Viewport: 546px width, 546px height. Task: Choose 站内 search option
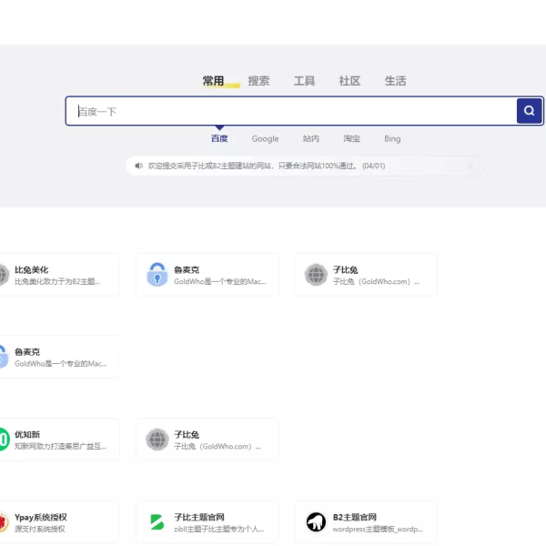(x=310, y=138)
